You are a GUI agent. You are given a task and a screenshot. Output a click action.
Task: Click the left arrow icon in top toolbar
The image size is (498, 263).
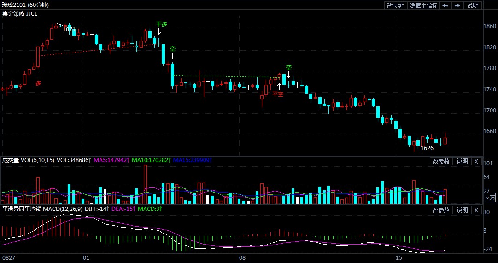[445, 6]
